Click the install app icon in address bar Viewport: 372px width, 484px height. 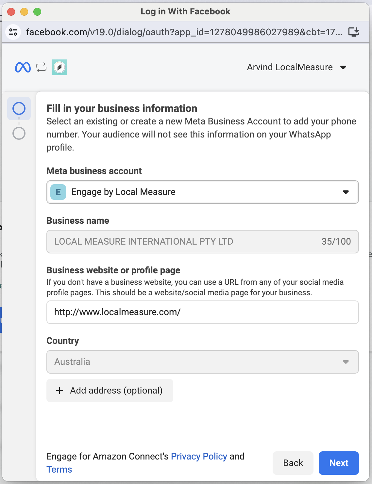point(354,32)
